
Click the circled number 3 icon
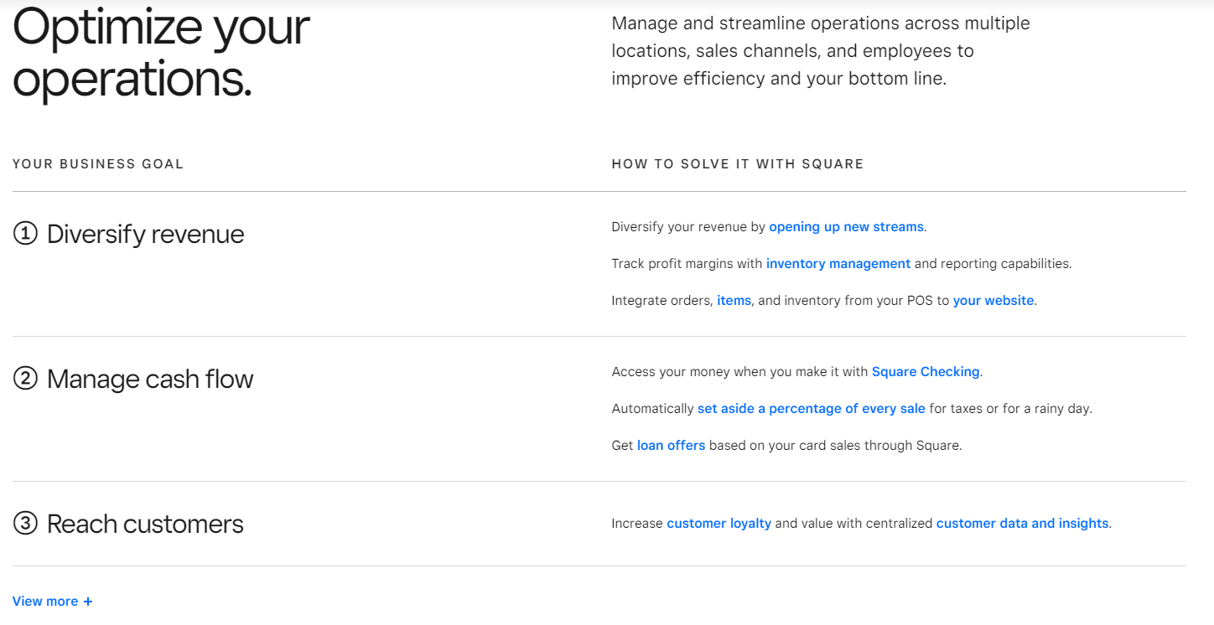[x=26, y=524]
